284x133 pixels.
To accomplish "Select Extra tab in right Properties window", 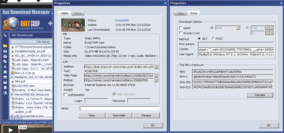I will click(x=194, y=13).
